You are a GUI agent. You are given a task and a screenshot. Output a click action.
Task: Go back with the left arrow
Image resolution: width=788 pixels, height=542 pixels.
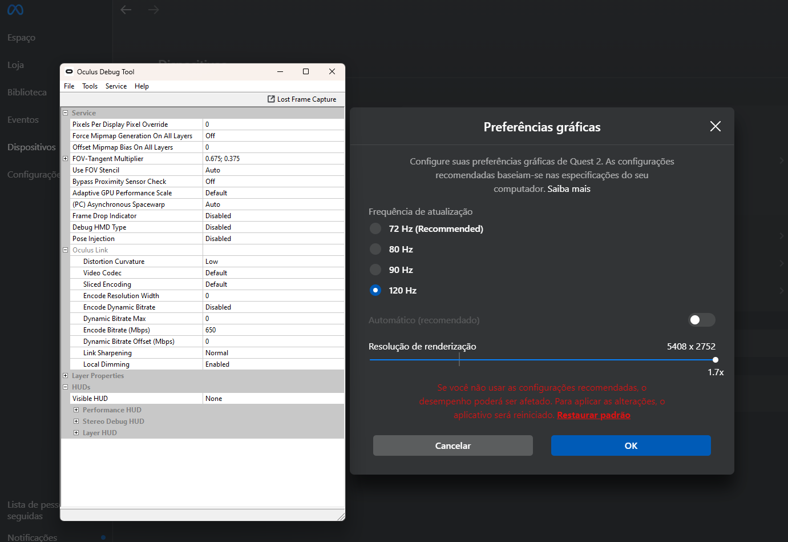pyautogui.click(x=126, y=10)
